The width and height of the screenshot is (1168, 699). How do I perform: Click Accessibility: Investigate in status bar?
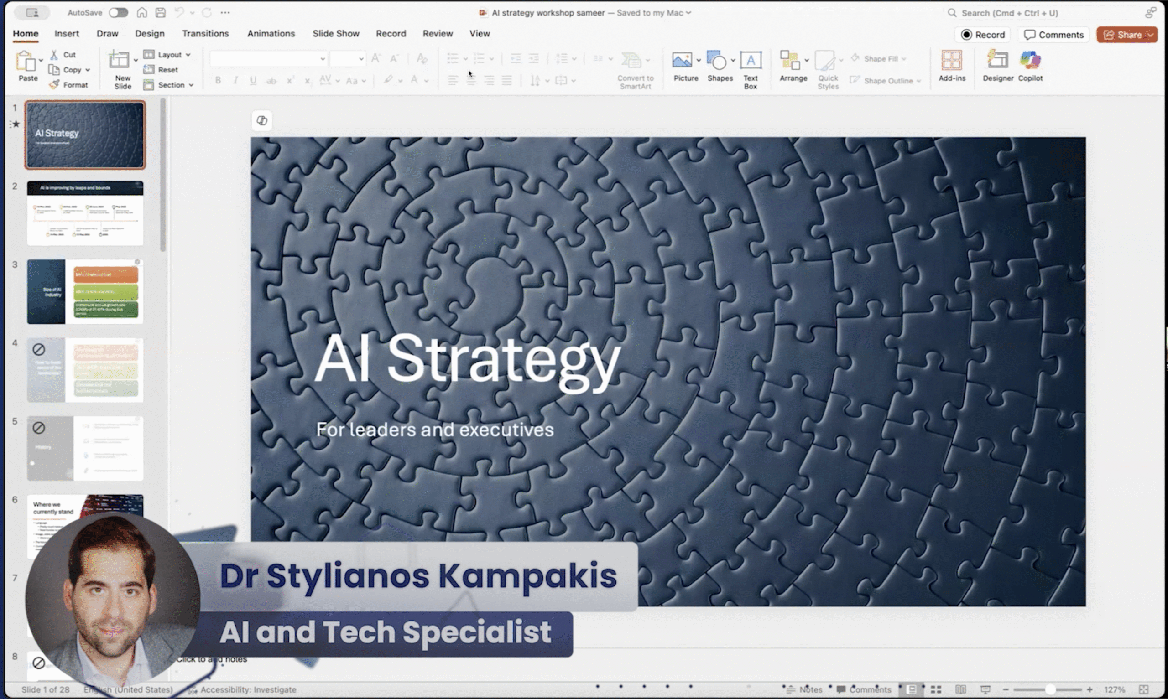tap(243, 689)
